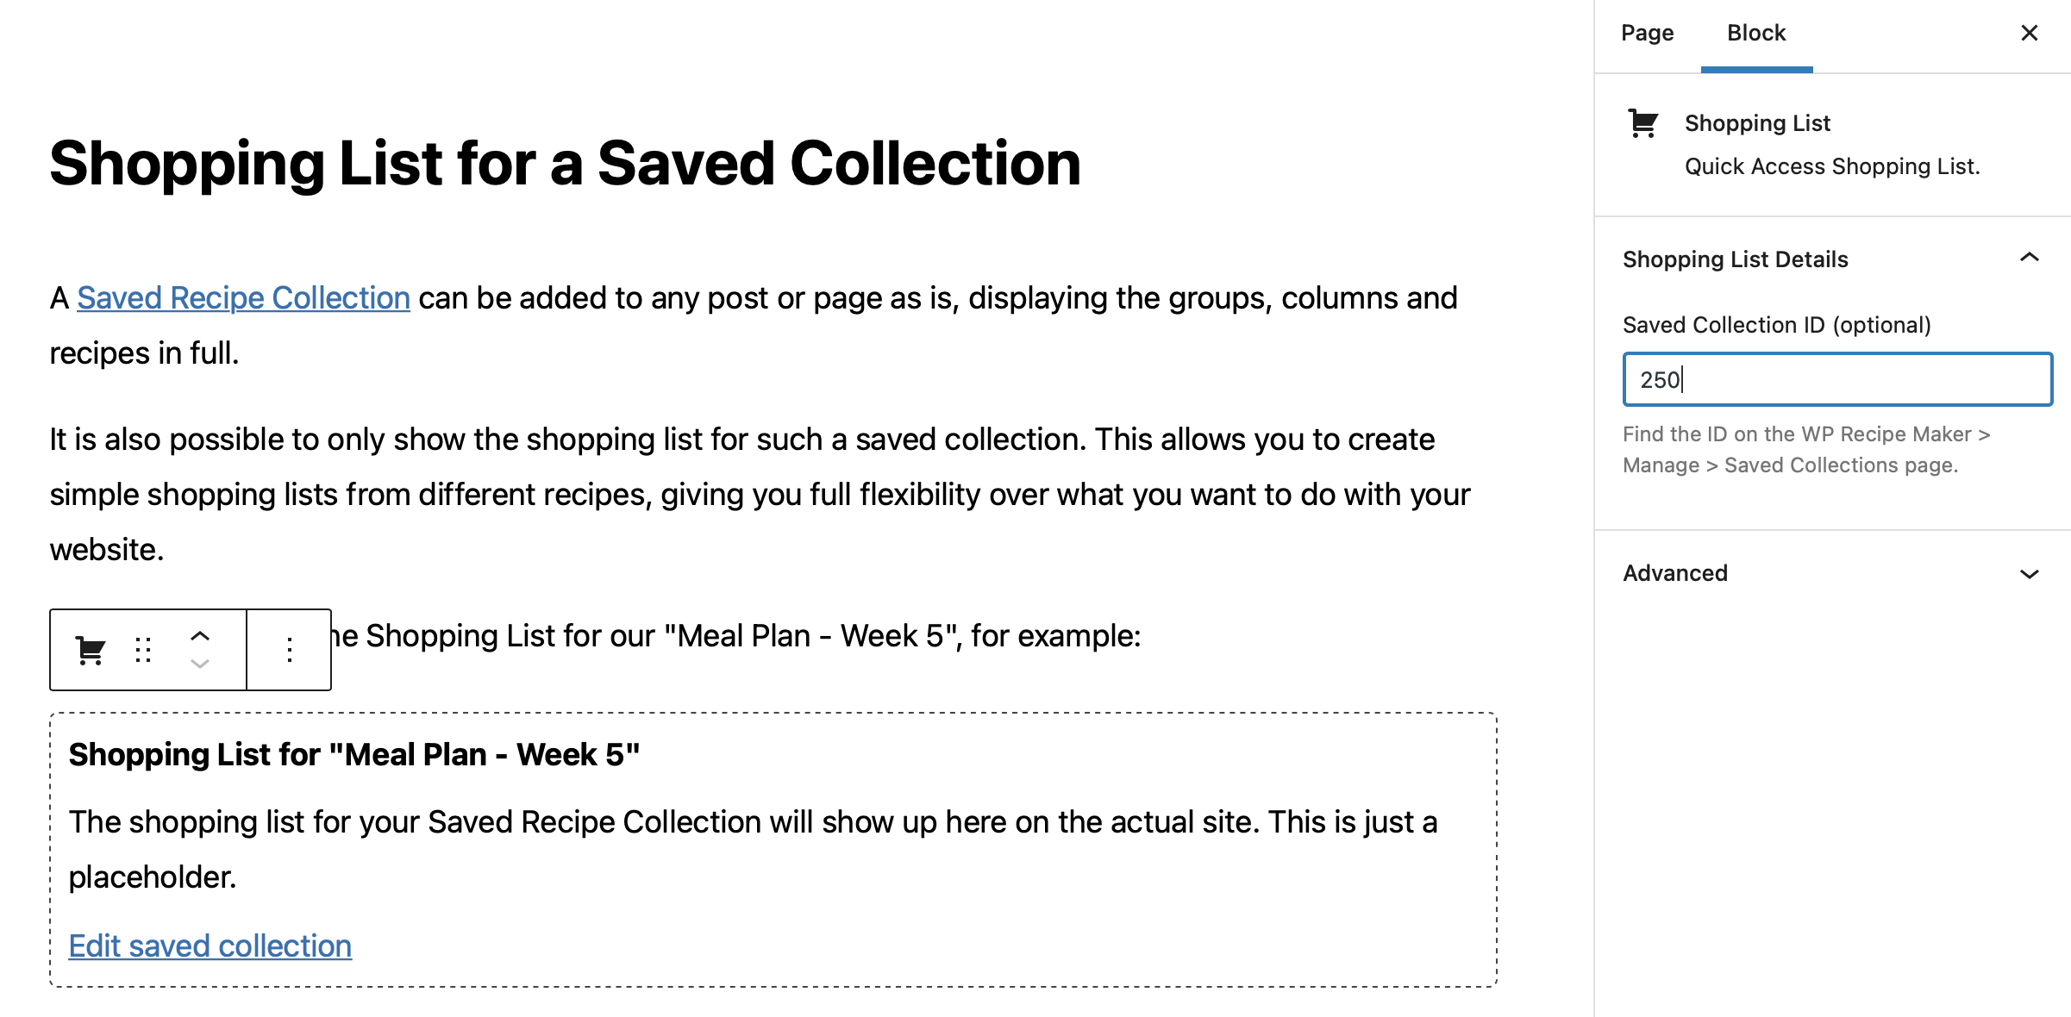Switch to the Page tab
The height and width of the screenshot is (1017, 2071).
click(x=1646, y=33)
